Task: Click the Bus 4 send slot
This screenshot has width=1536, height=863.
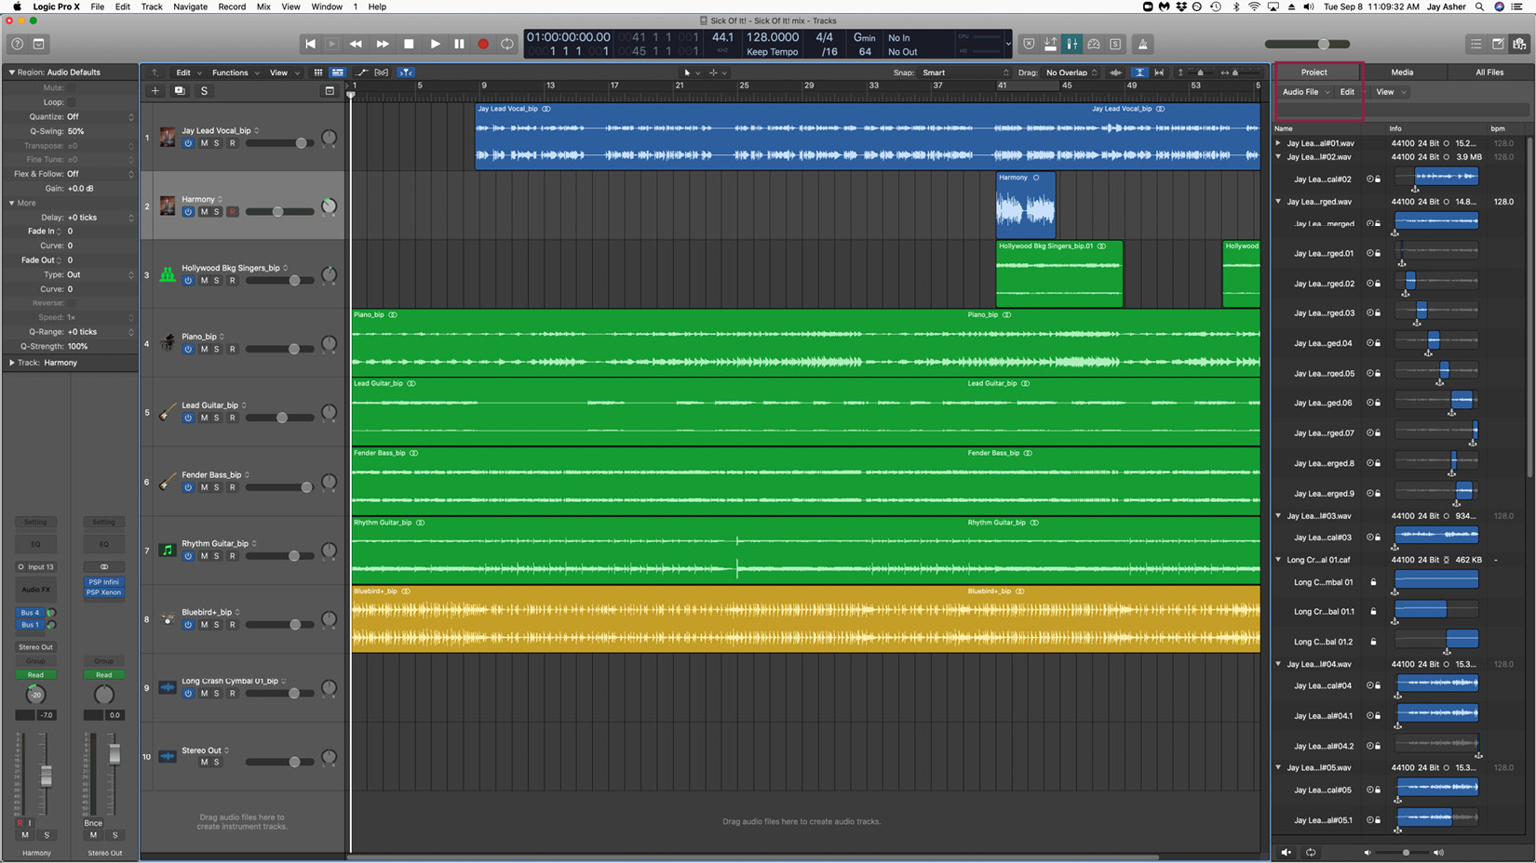Action: (x=30, y=613)
